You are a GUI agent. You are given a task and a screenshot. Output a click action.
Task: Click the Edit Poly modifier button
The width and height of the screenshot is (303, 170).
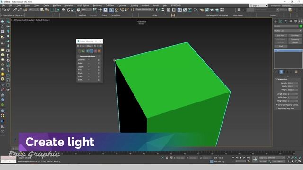(x=281, y=36)
